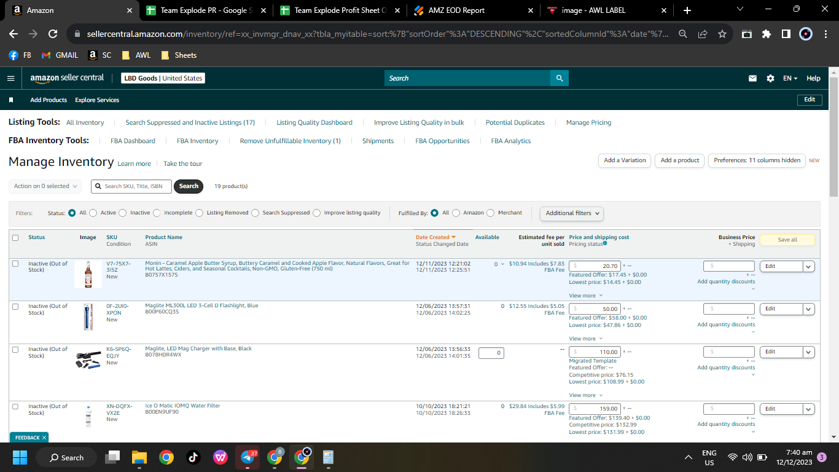The image size is (839, 472).
Task: Select the Search Suppressed filter radio
Action: click(x=256, y=213)
